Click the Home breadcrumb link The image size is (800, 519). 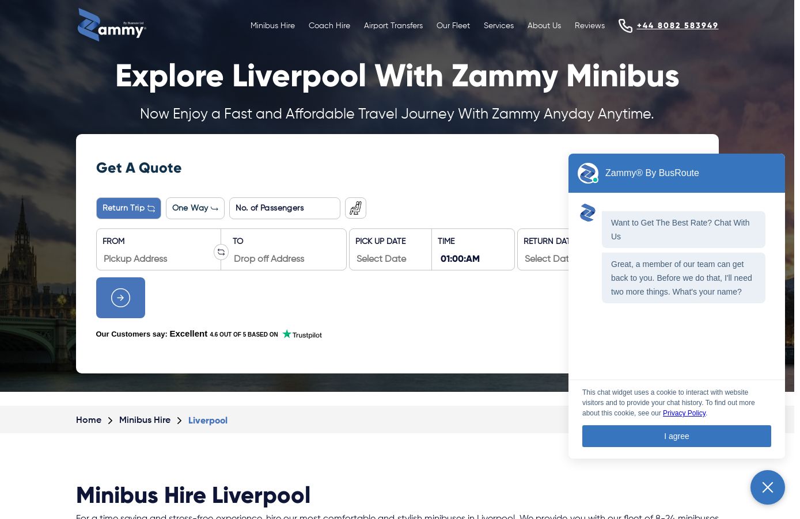coord(89,420)
